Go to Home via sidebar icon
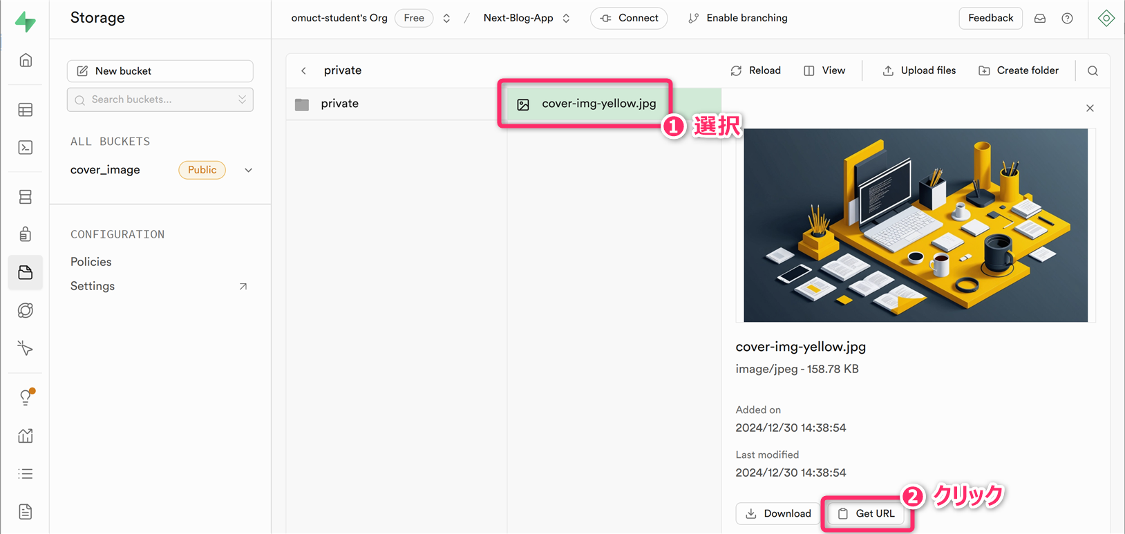Viewport: 1125px width, 534px height. (26, 60)
